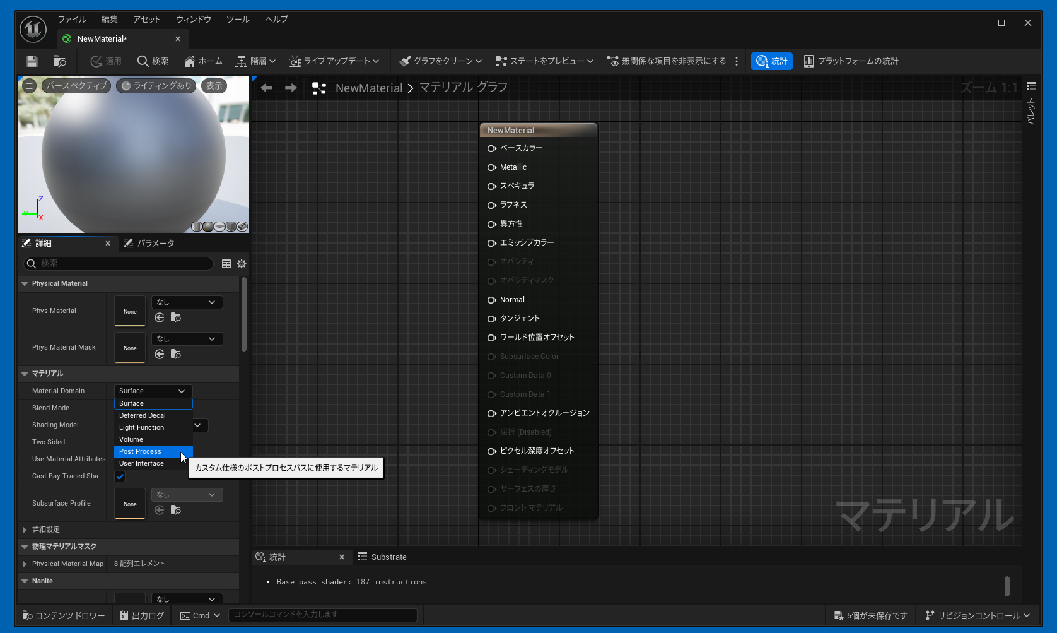The image size is (1057, 633).
Task: Collapse the Physical Material section
Action: pyautogui.click(x=25, y=284)
